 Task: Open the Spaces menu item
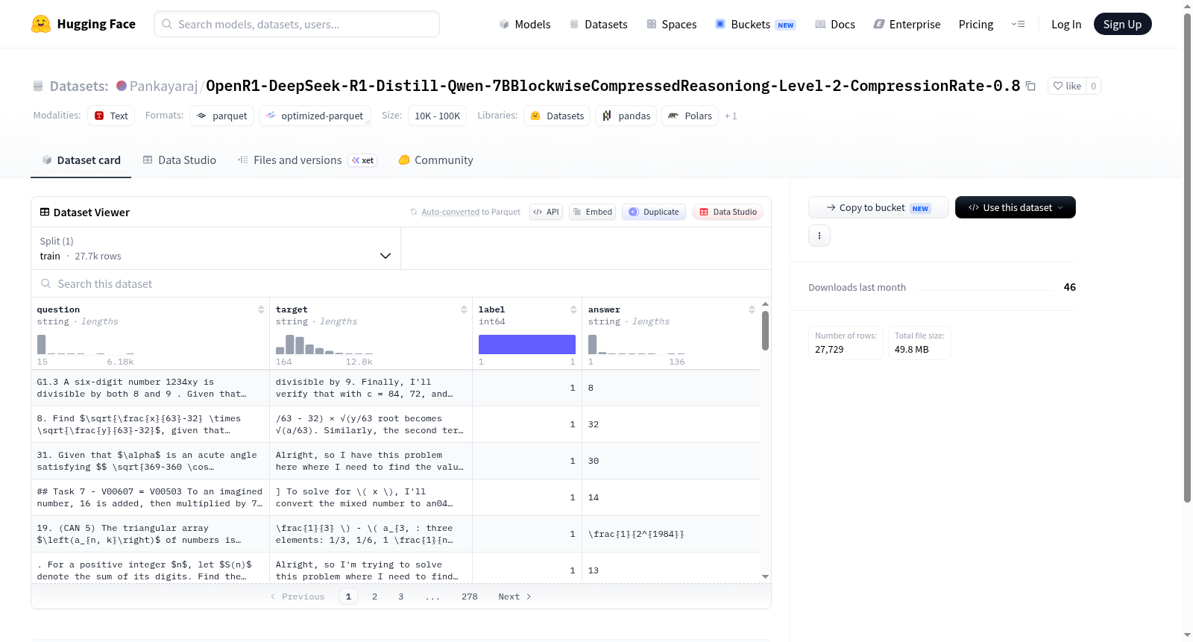(672, 24)
